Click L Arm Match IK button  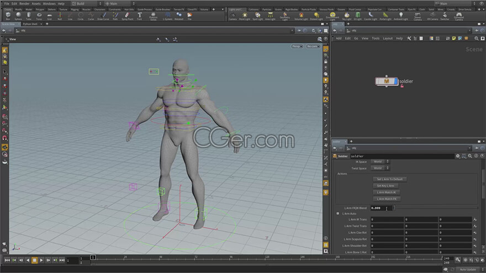click(x=386, y=192)
